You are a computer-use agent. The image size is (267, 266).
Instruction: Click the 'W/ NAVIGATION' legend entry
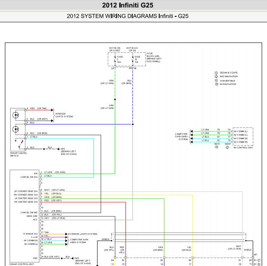228,84
